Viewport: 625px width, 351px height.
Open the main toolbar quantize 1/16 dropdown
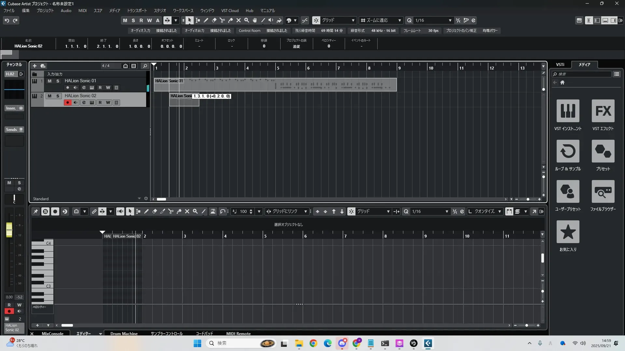point(450,20)
